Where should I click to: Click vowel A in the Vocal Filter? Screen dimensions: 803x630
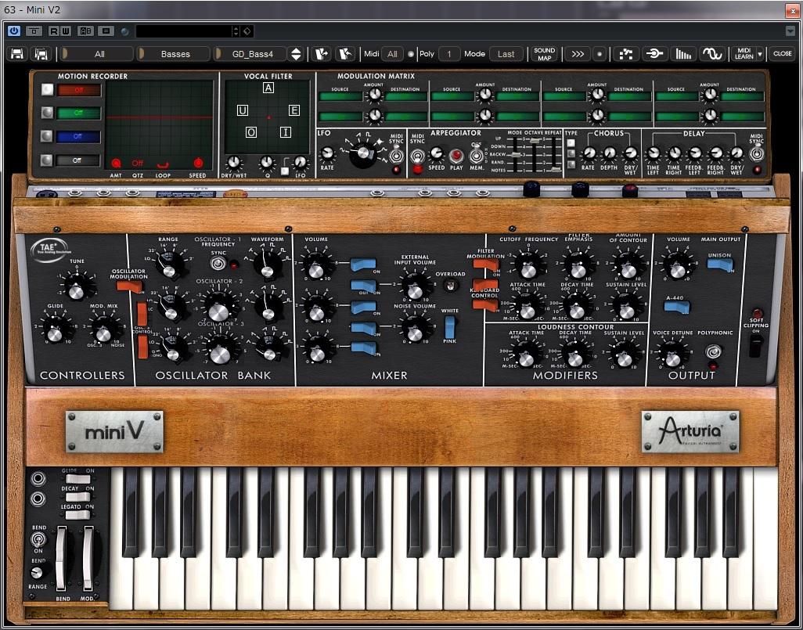coord(268,88)
